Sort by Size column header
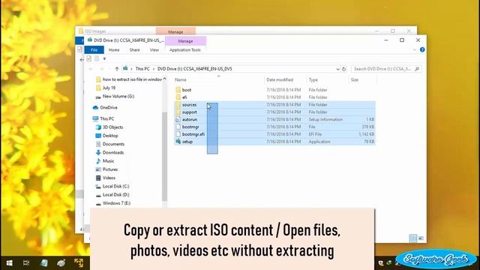 click(355, 79)
